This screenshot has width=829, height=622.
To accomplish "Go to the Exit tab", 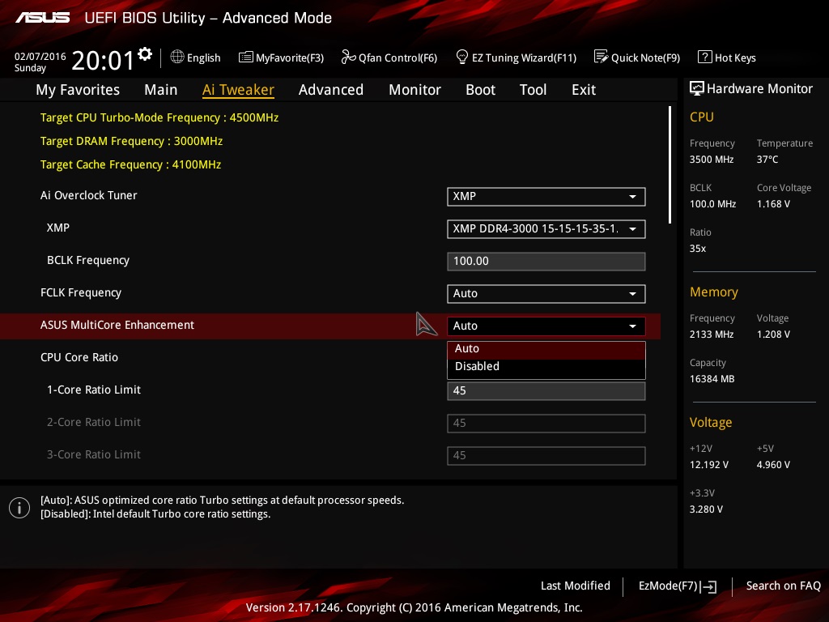I will pos(584,90).
